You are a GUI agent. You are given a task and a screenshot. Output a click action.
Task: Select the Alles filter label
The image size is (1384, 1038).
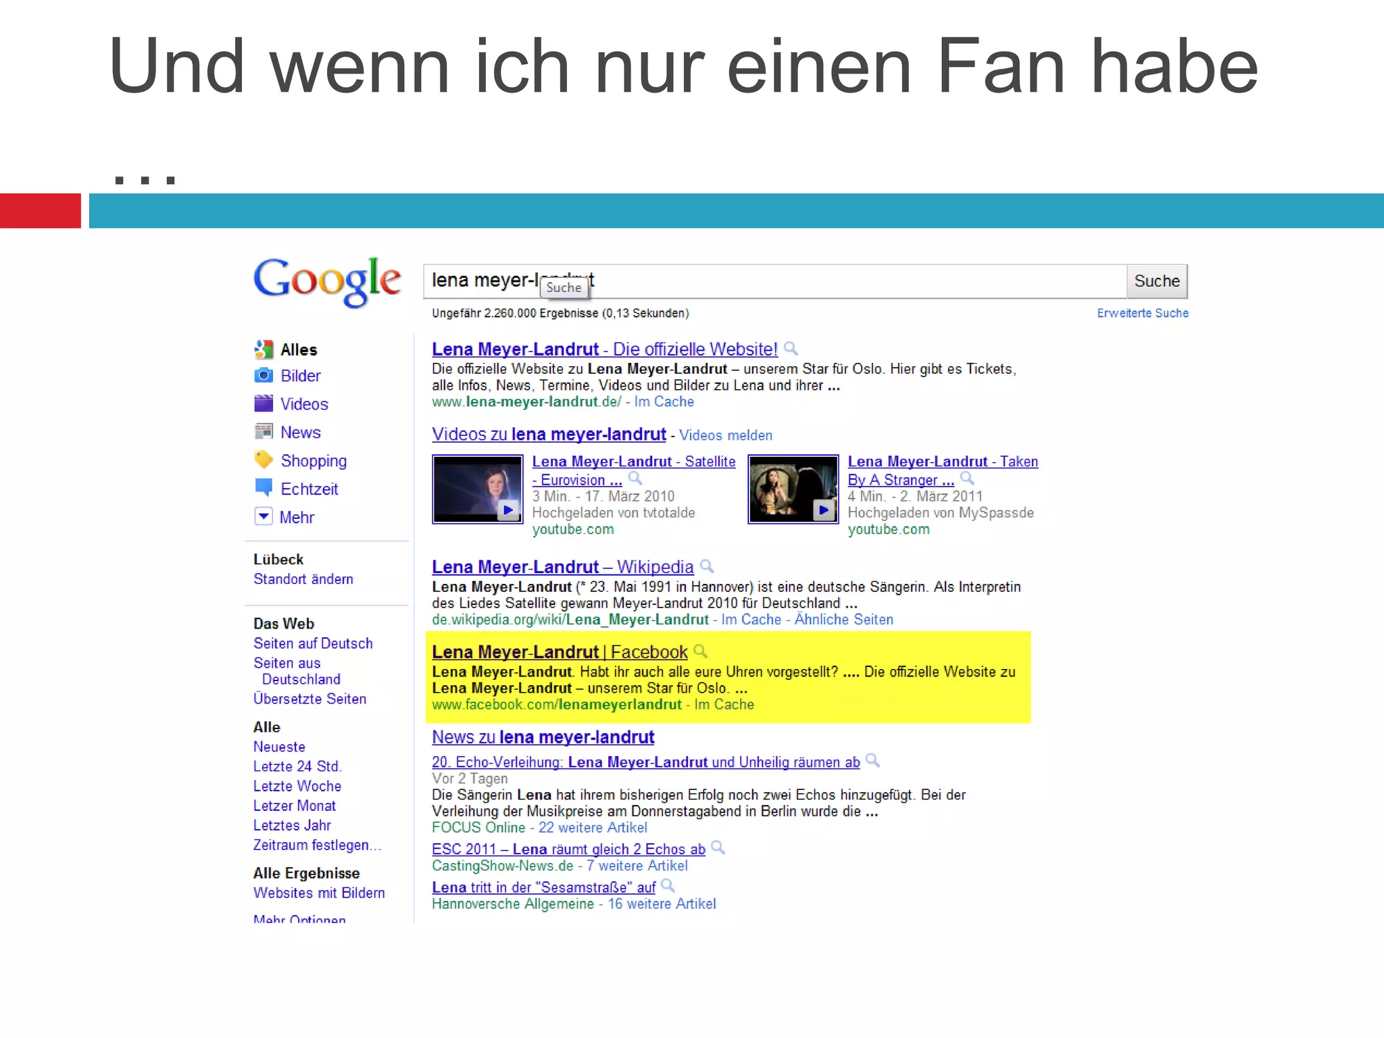tap(299, 349)
